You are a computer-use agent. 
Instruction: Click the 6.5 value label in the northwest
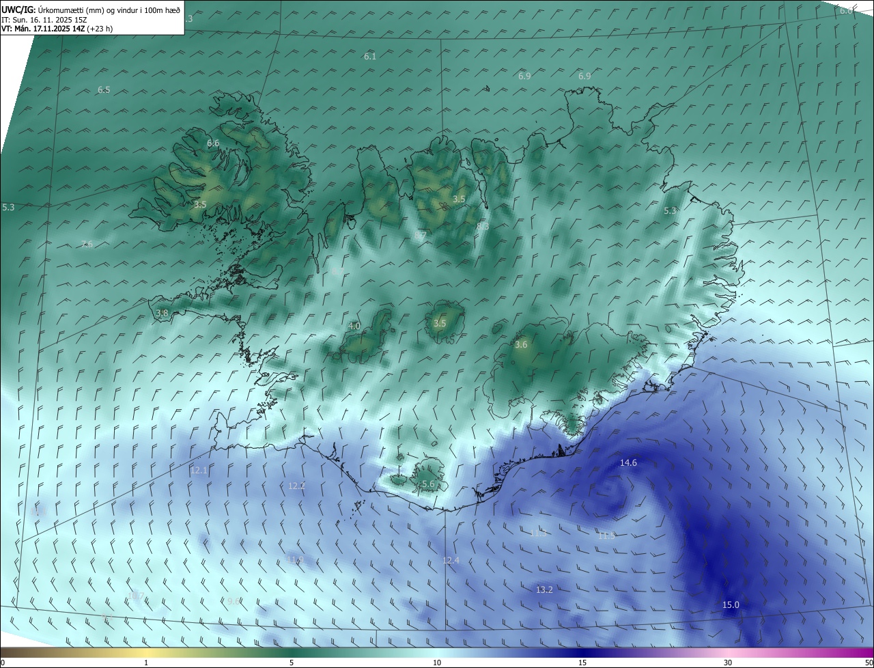tap(104, 90)
